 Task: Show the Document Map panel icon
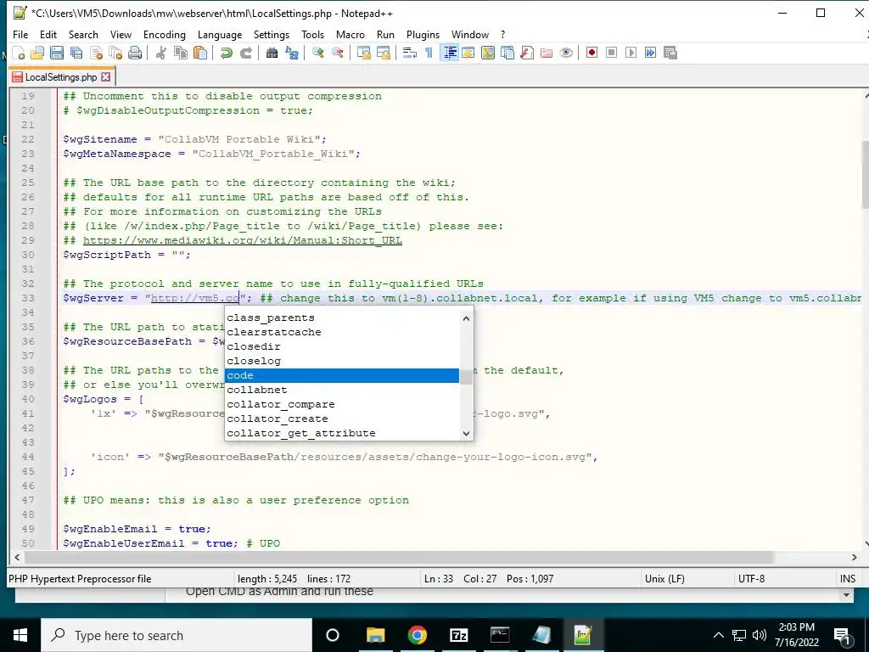tap(488, 53)
